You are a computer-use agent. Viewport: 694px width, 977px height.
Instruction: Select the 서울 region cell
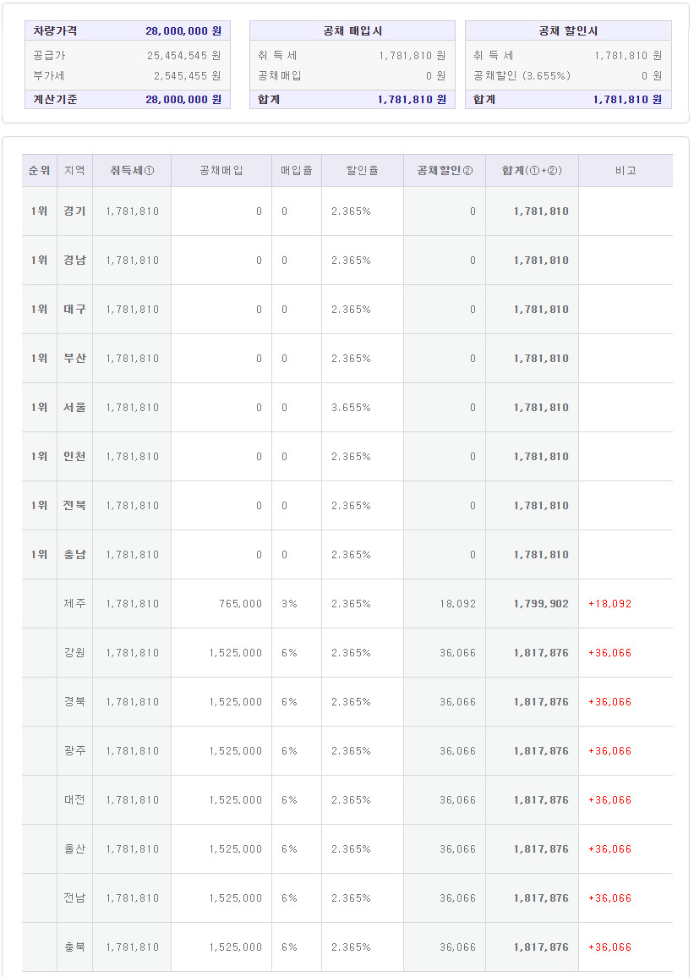(x=74, y=408)
